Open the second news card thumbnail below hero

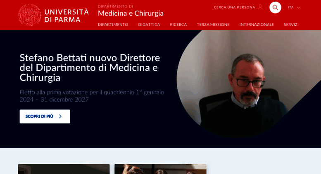tap(160, 169)
